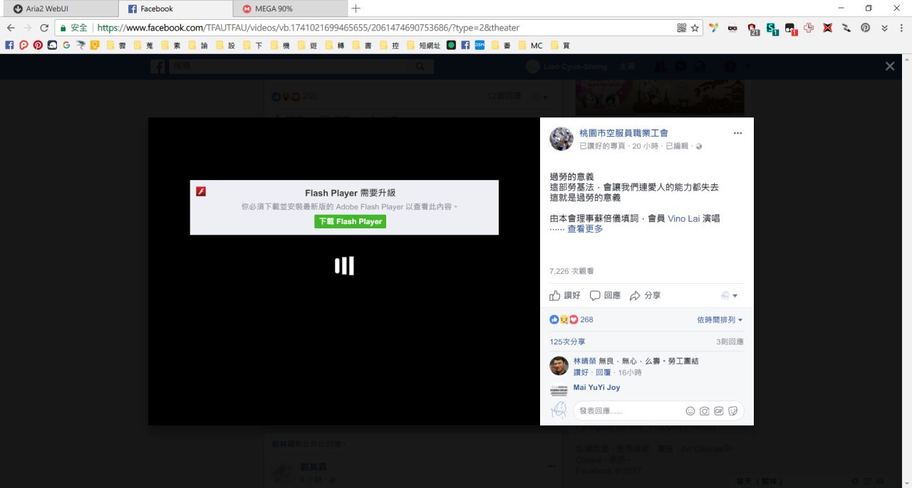Click the green 下載 Flash Player button
The width and height of the screenshot is (912, 488).
tap(350, 221)
